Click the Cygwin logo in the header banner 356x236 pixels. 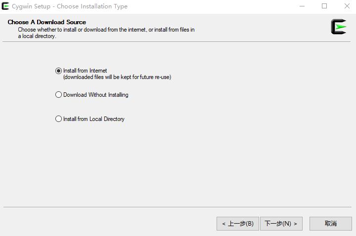coord(339,27)
